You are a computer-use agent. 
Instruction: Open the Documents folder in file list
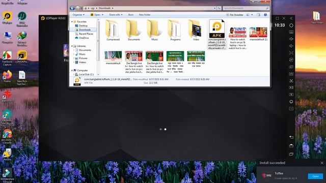[133, 30]
